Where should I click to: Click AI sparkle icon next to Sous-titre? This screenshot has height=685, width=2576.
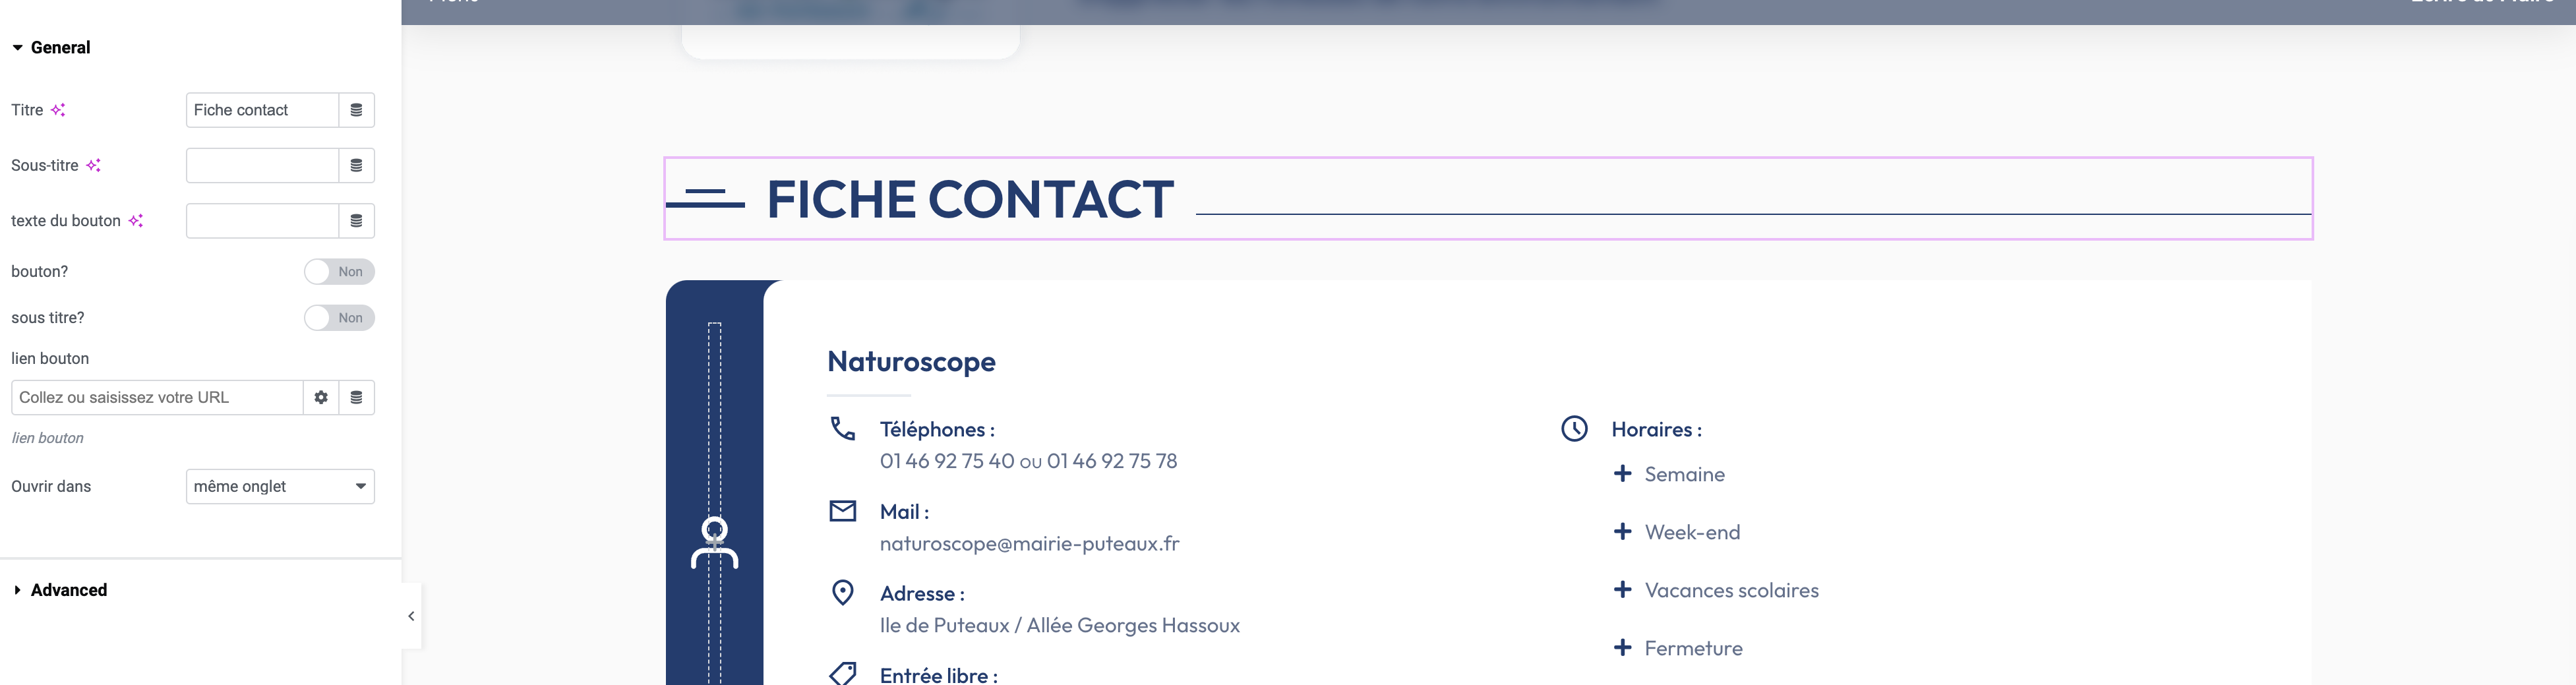click(x=93, y=166)
